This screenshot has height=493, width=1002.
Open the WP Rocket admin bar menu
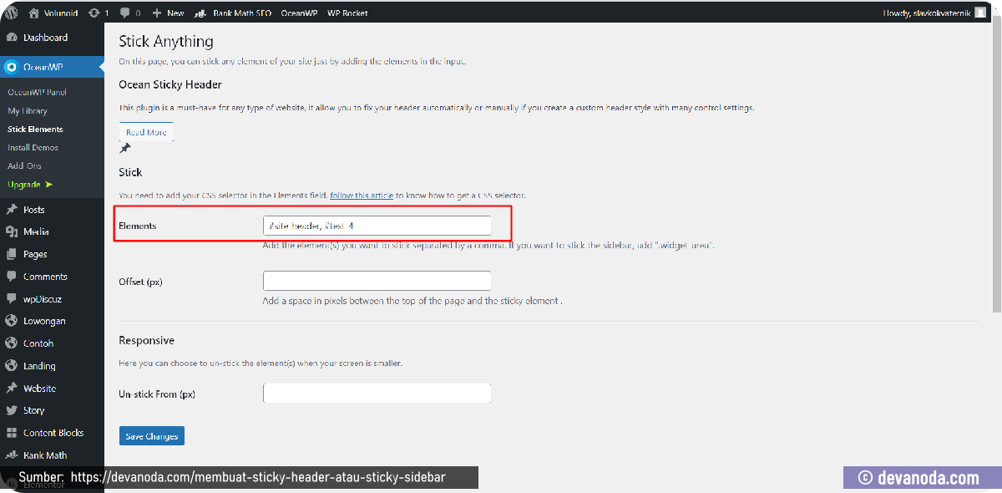tap(347, 13)
